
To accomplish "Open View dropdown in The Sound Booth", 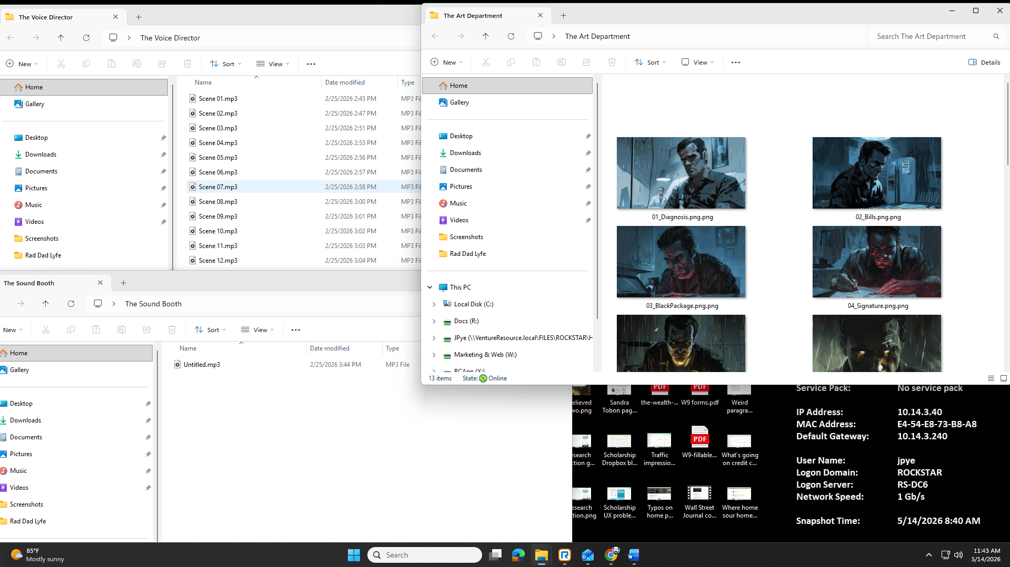I will pyautogui.click(x=257, y=329).
